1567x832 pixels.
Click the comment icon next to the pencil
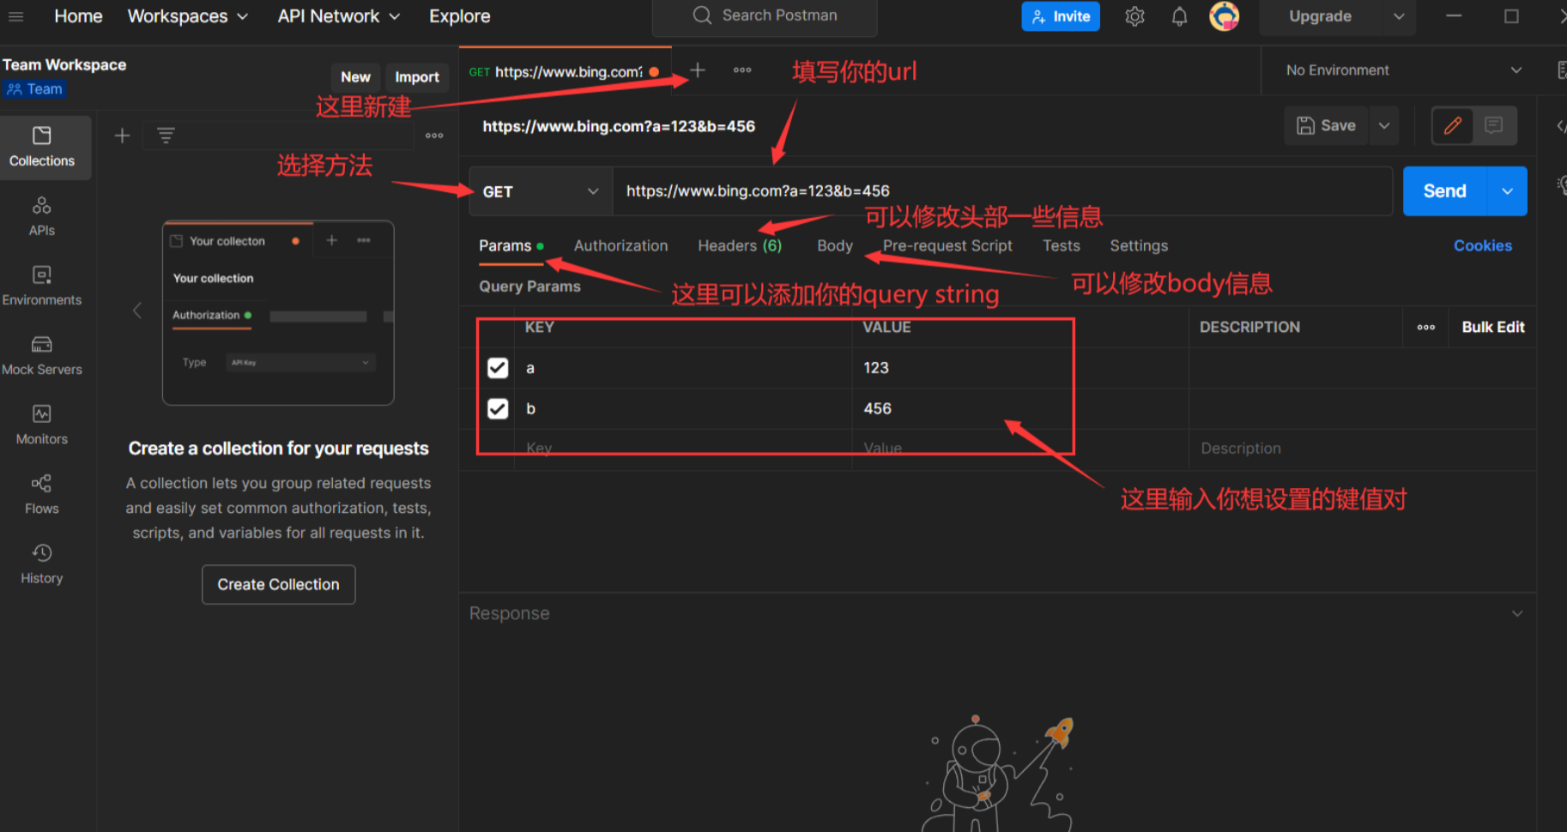click(x=1494, y=126)
